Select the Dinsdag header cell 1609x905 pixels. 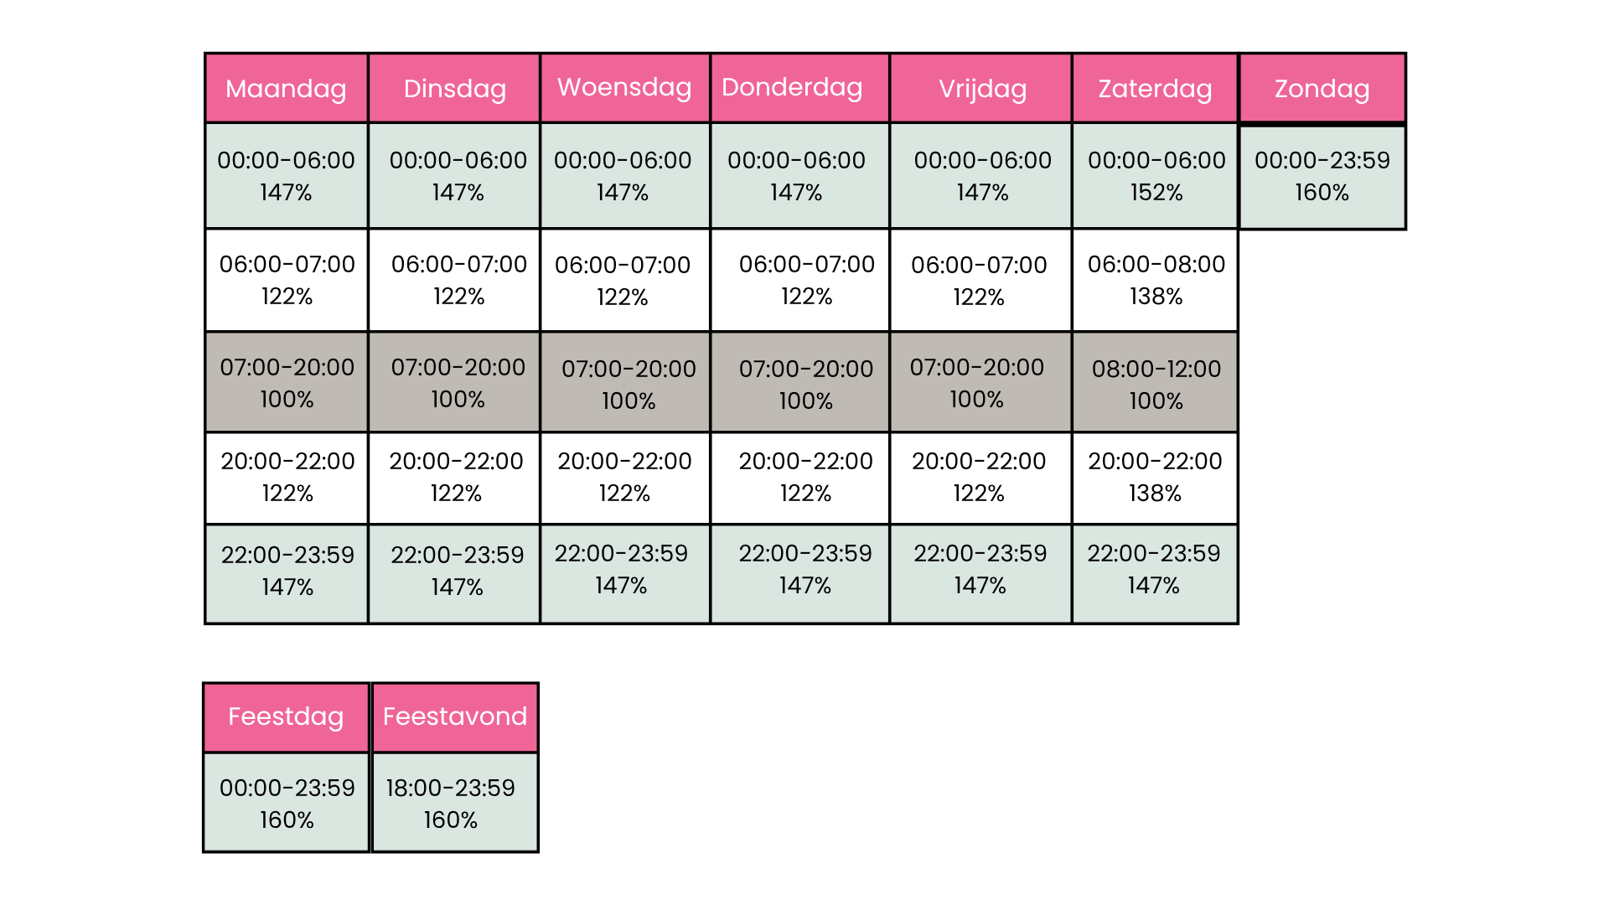[454, 88]
